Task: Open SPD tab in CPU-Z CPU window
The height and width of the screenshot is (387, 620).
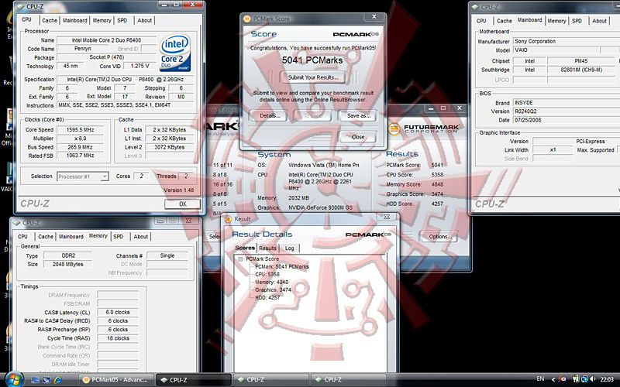Action: (x=122, y=20)
